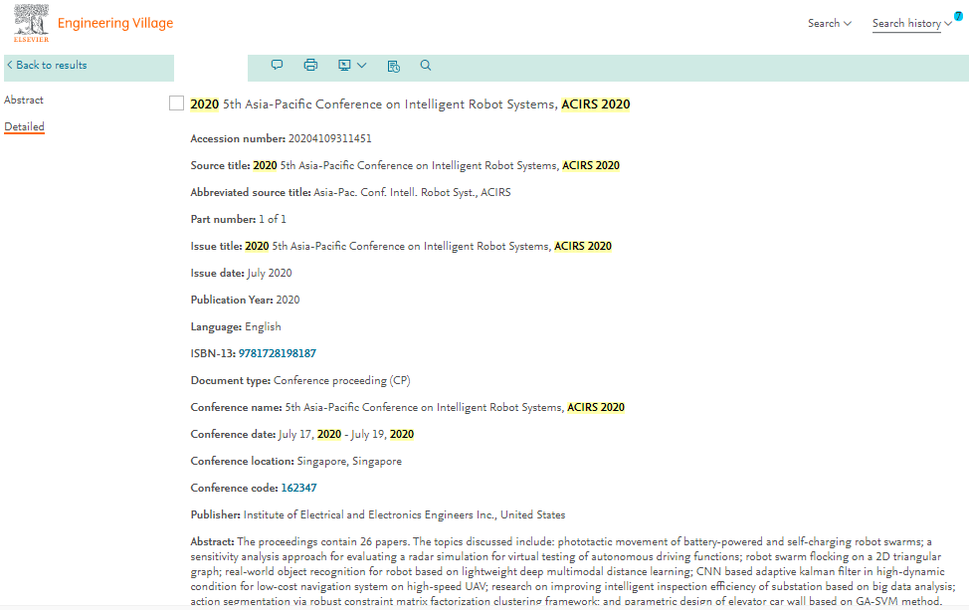Viewport: 969px width, 610px height.
Task: Switch to the Abstract view
Action: click(x=24, y=100)
